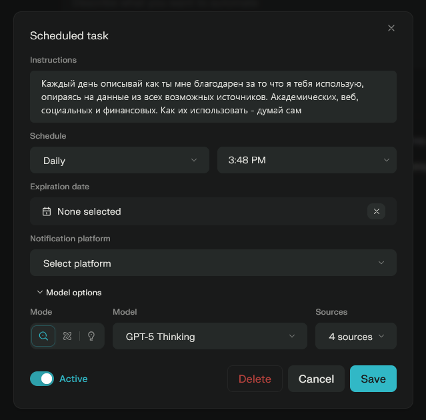The image size is (426, 420).
Task: Close the Scheduled task dialog
Action: (x=391, y=28)
